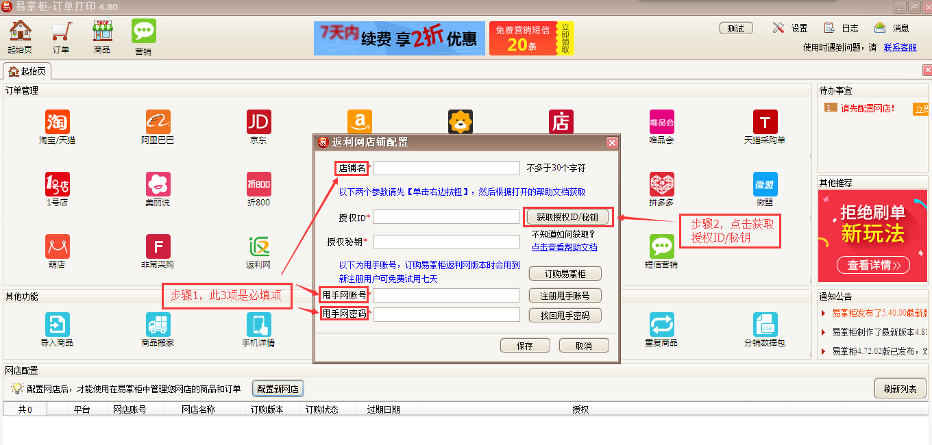This screenshot has width=932, height=445.
Task: Select the 非常采购 platform icon
Action: pos(158,246)
